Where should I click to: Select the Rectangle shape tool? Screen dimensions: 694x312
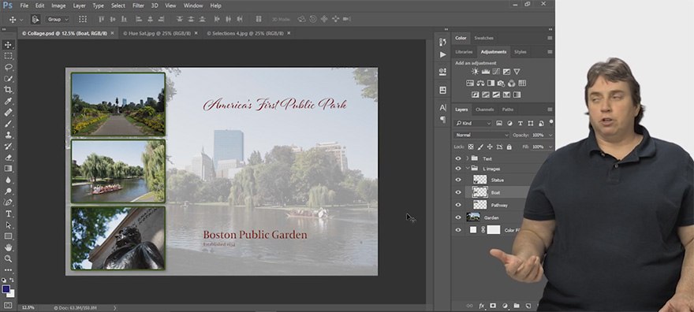pos(9,236)
